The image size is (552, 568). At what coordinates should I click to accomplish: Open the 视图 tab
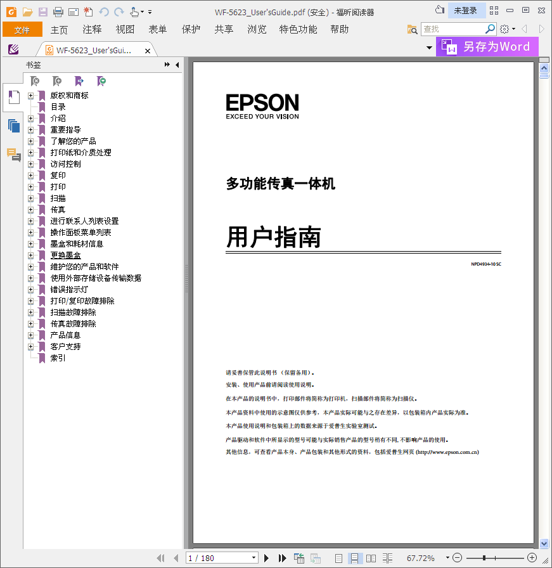pos(125,30)
